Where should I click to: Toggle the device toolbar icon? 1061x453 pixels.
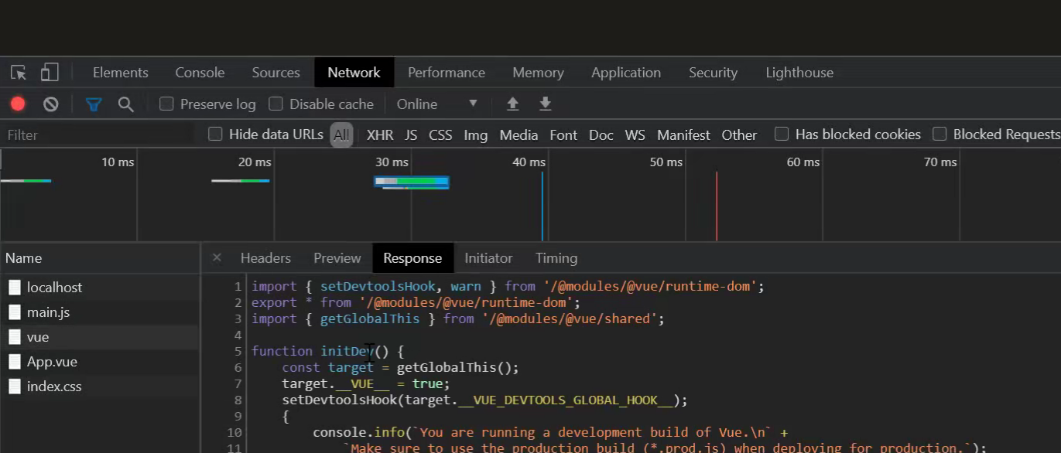(x=50, y=73)
